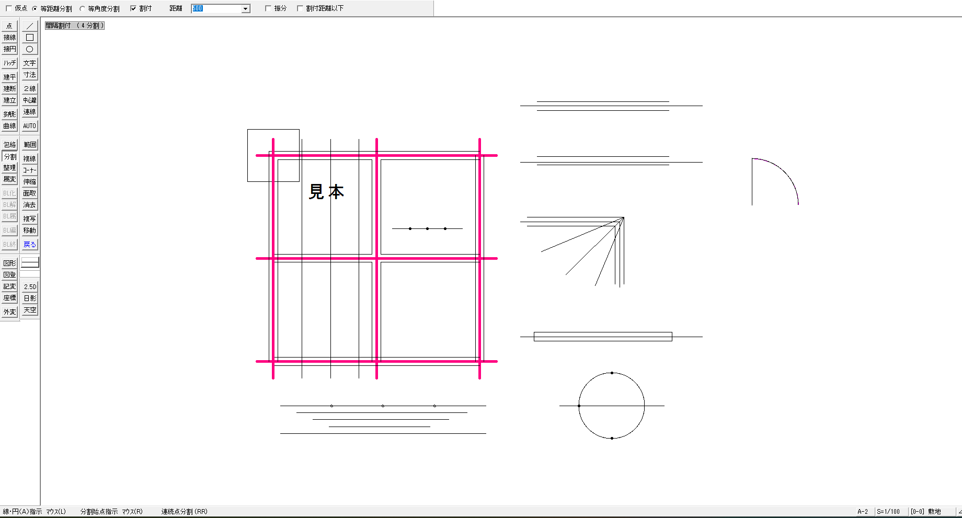
Task: Switch on AUTO mode
Action: coord(30,126)
